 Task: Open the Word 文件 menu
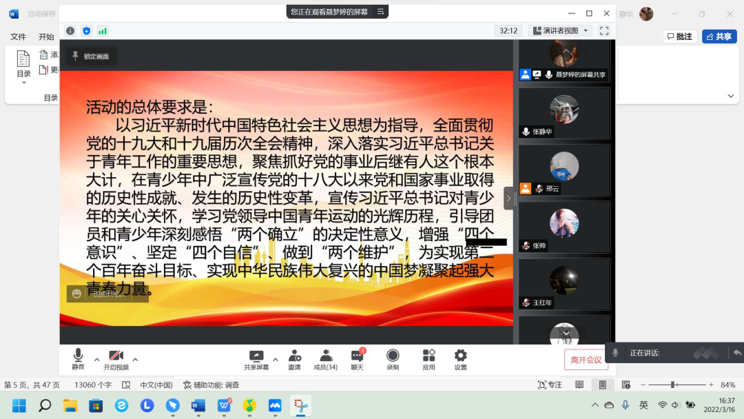click(x=18, y=37)
